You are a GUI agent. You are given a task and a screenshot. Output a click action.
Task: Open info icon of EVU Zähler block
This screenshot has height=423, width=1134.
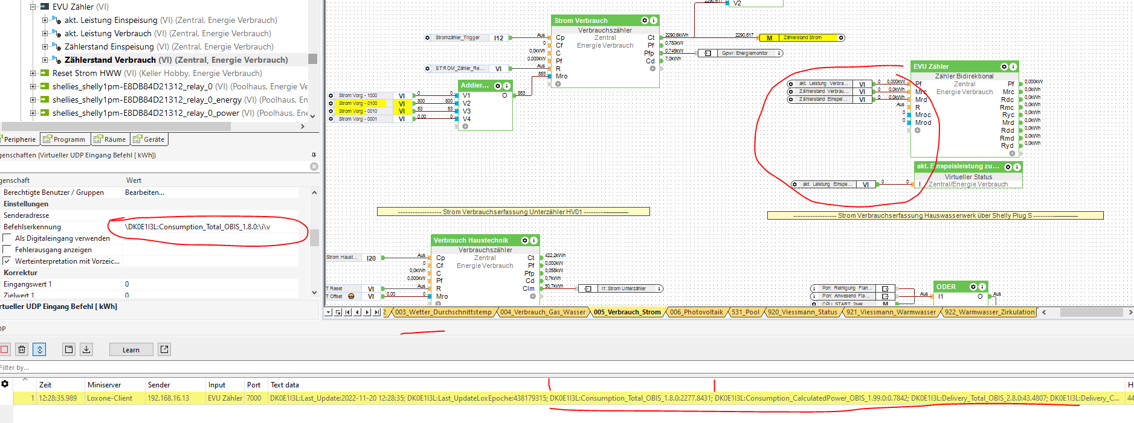pyautogui.click(x=1013, y=66)
